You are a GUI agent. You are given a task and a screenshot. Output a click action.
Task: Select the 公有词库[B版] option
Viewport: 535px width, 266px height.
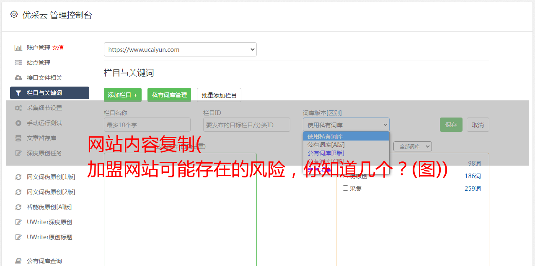coord(346,153)
